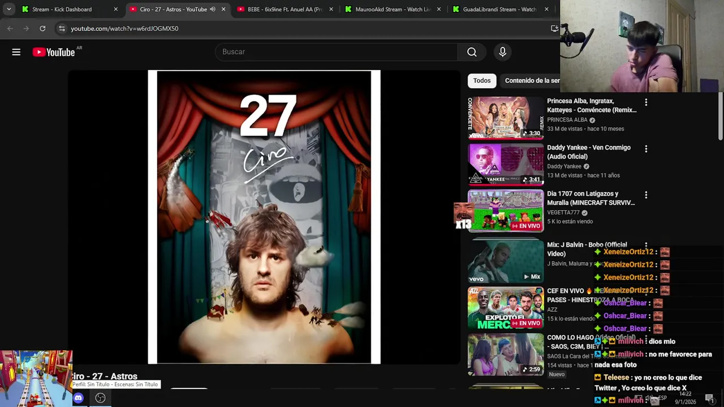This screenshot has height=407, width=724.
Task: Close the MaurooAkd Stream tab
Action: (438, 9)
